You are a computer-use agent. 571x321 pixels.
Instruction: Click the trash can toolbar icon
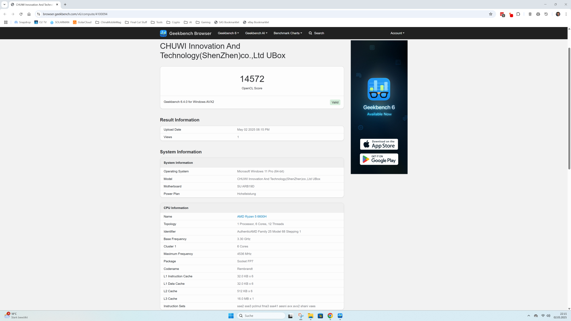[x=530, y=14]
